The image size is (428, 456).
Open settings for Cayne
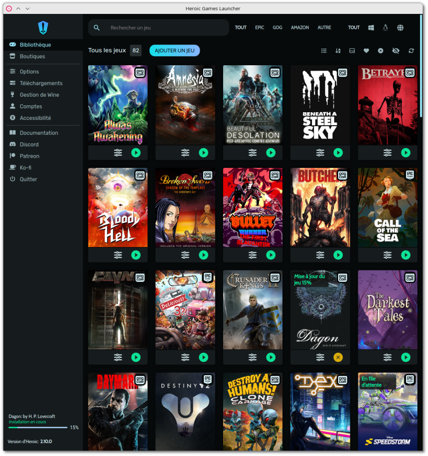(x=118, y=358)
